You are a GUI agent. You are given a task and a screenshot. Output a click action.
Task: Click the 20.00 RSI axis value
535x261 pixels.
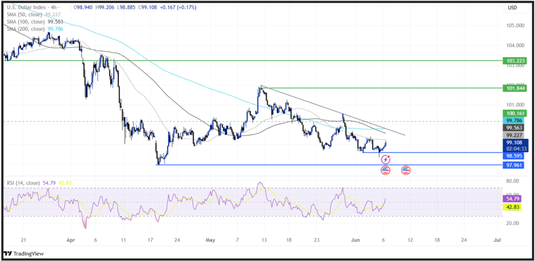point(512,223)
